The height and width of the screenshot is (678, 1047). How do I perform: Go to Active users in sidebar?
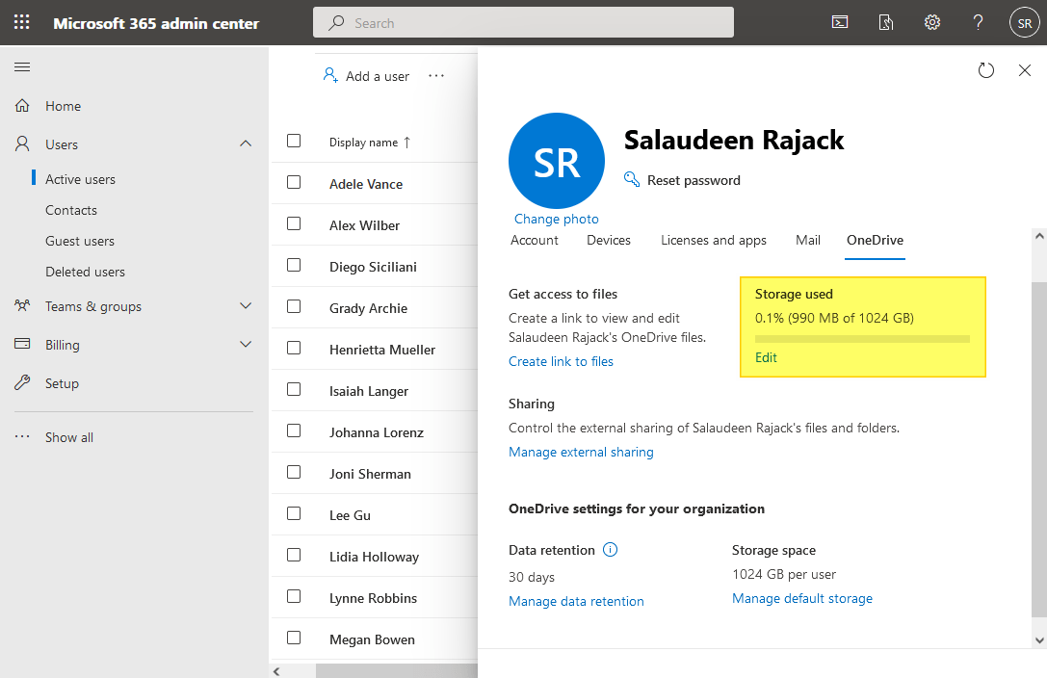(x=80, y=179)
